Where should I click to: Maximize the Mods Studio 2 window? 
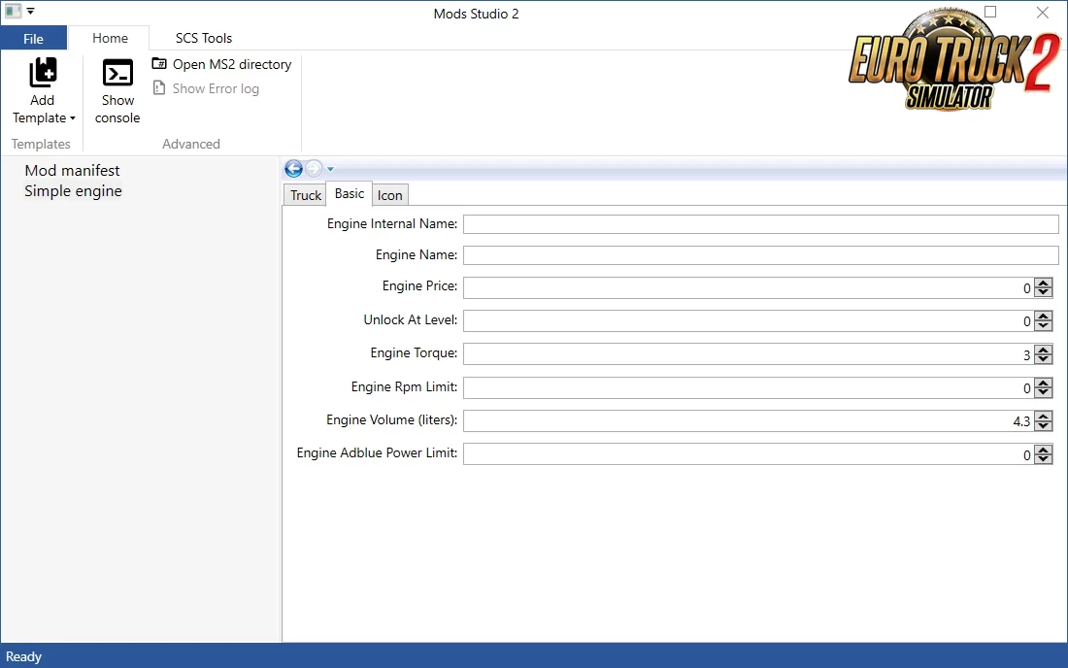990,12
